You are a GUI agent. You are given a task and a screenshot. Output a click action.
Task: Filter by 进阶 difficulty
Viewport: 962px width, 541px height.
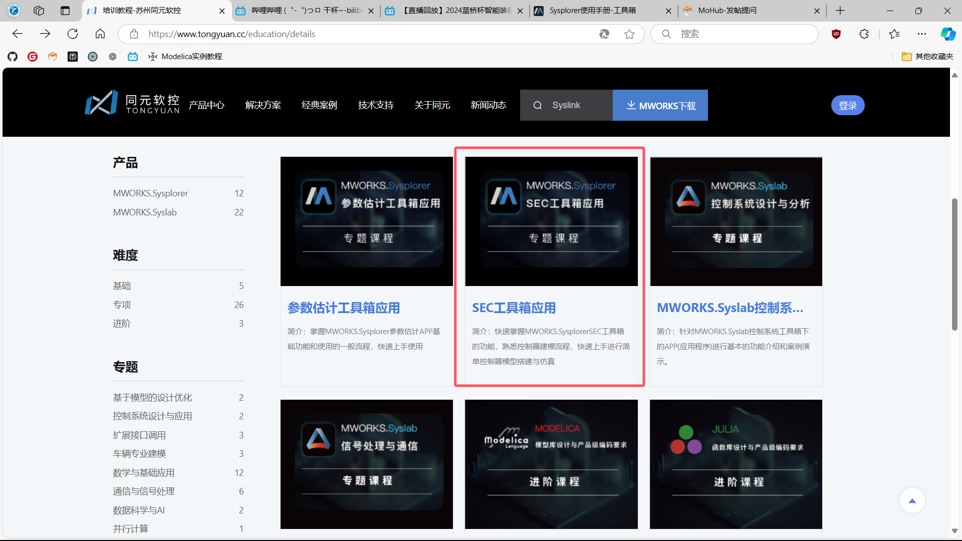coord(178,324)
